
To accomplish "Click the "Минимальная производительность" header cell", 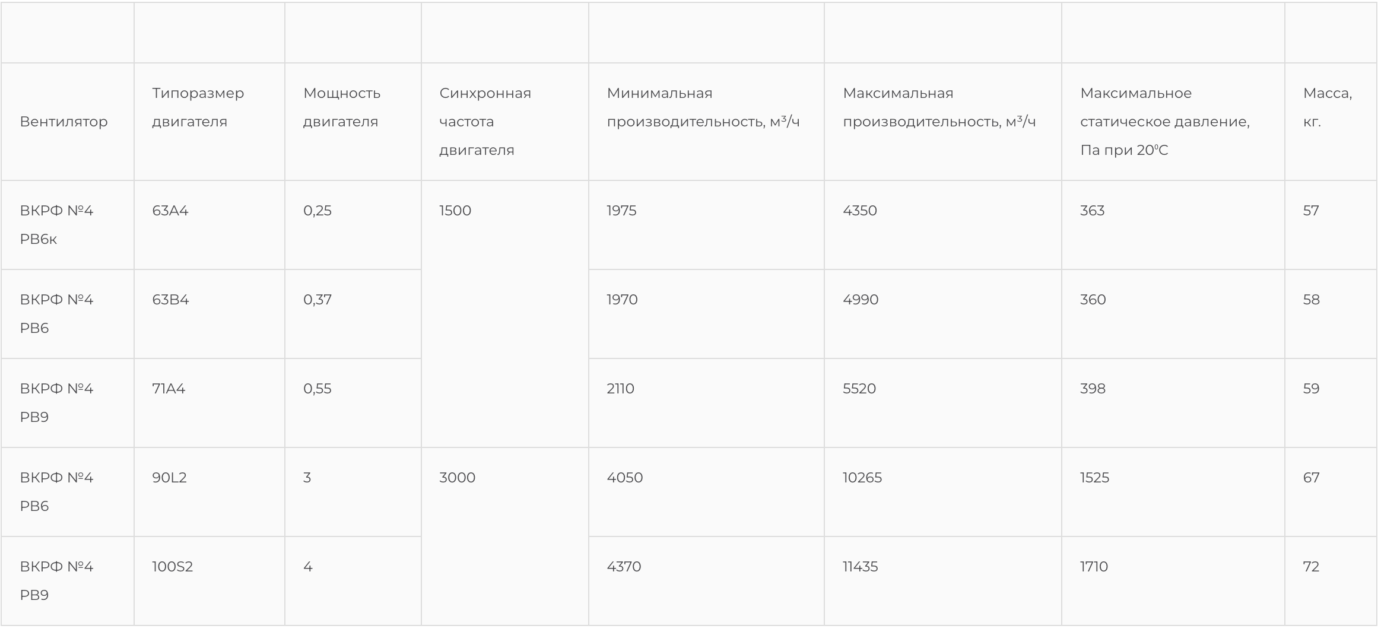I will point(703,107).
